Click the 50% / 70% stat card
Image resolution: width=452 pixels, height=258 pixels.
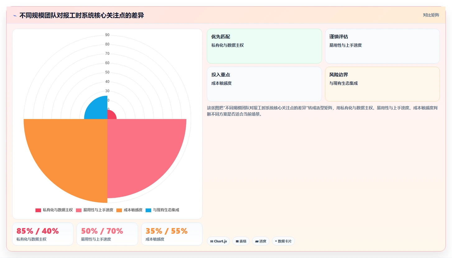point(107,234)
